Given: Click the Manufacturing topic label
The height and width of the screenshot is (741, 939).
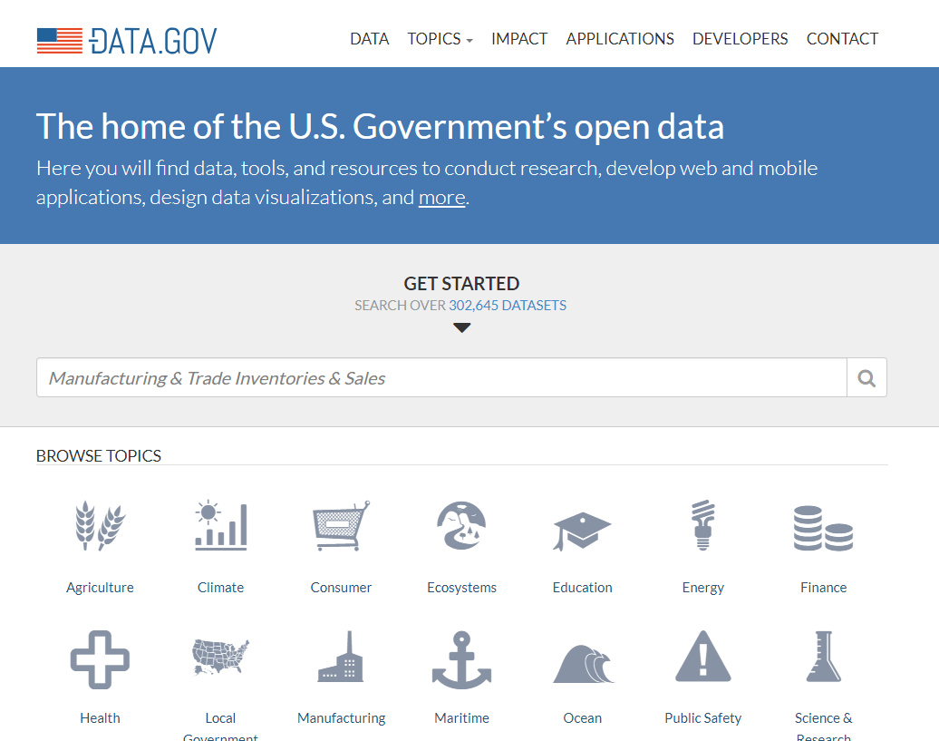Looking at the screenshot, I should pos(342,718).
